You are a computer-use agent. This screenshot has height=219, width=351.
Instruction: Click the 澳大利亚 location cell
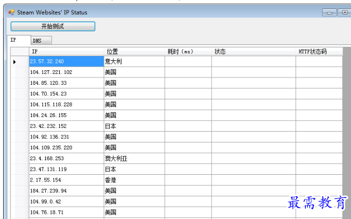point(134,158)
